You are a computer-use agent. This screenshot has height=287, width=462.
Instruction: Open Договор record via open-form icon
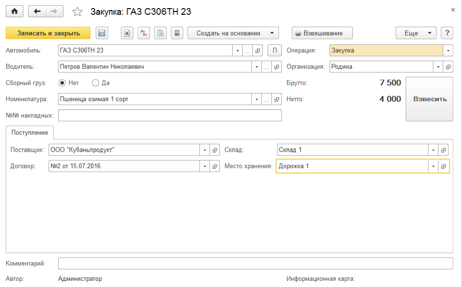coord(215,166)
